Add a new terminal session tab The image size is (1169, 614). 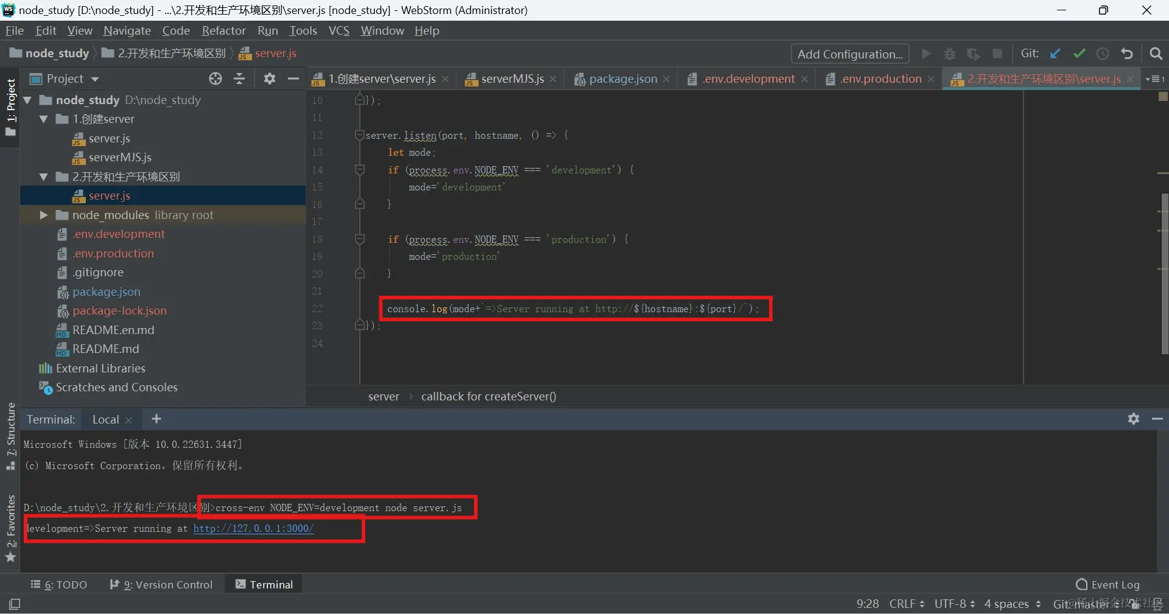pos(156,419)
